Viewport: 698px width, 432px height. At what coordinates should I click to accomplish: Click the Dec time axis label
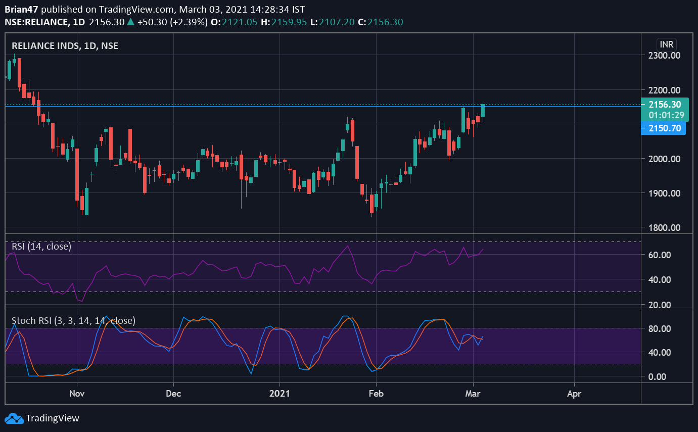point(173,393)
